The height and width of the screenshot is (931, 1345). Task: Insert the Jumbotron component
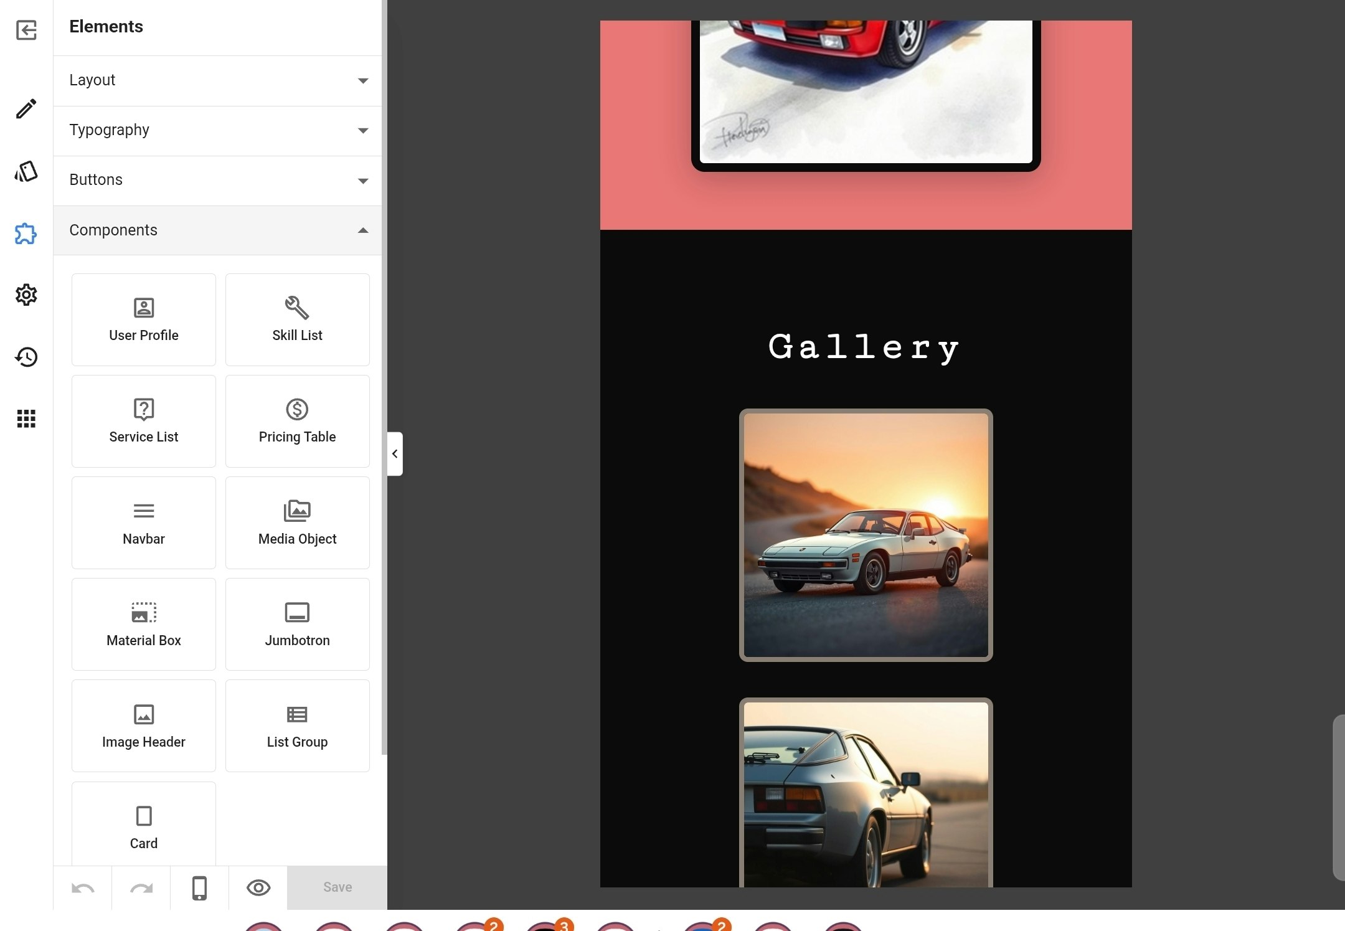(x=297, y=624)
